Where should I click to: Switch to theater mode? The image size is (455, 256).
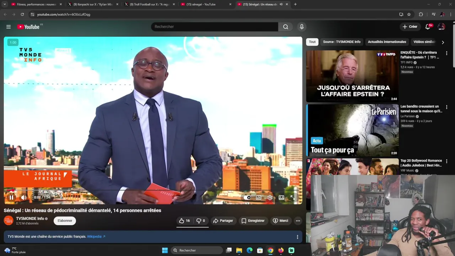(x=282, y=198)
